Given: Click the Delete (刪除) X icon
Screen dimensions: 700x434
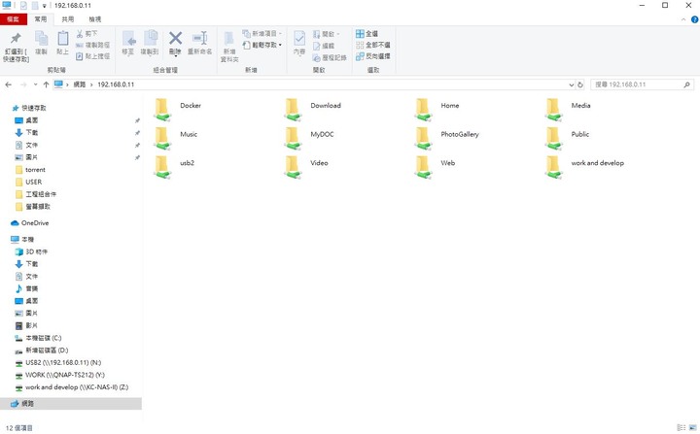Looking at the screenshot, I should pos(175,38).
